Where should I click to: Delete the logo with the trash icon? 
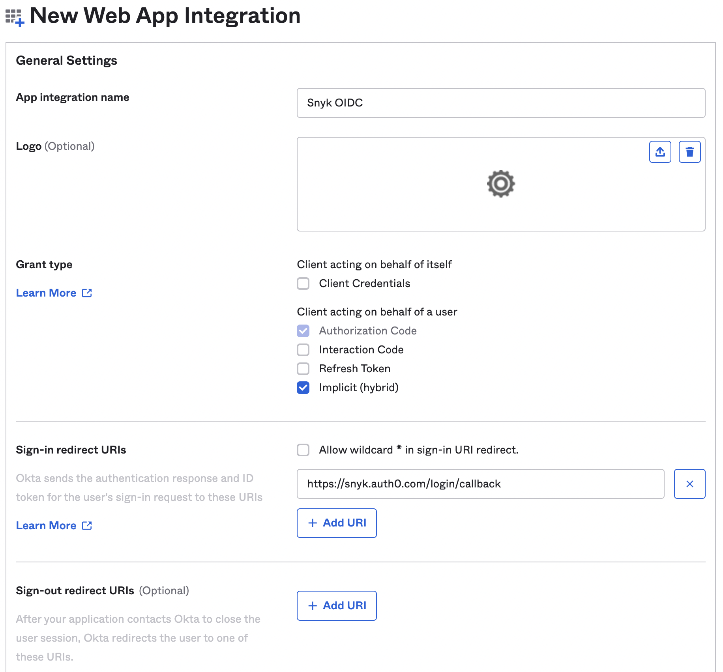[689, 152]
